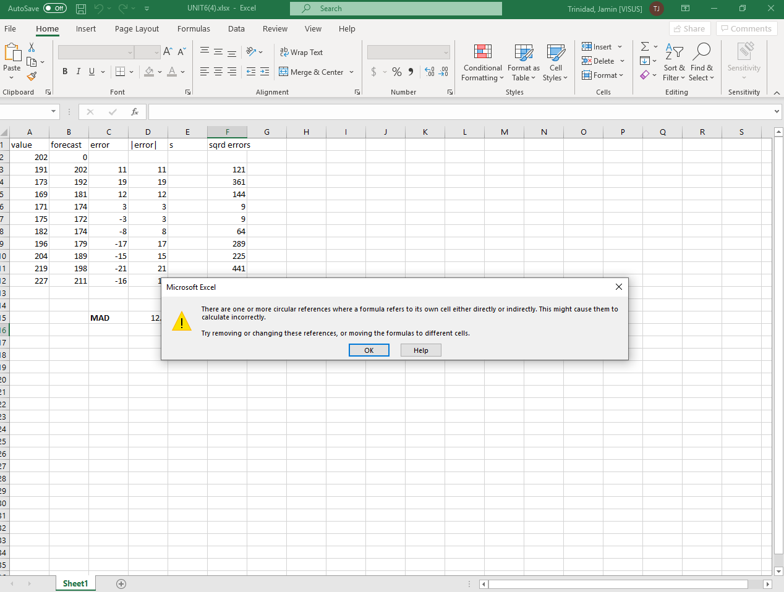Click the Insert cells button
Viewport: 784px width, 592px height.
[597, 46]
